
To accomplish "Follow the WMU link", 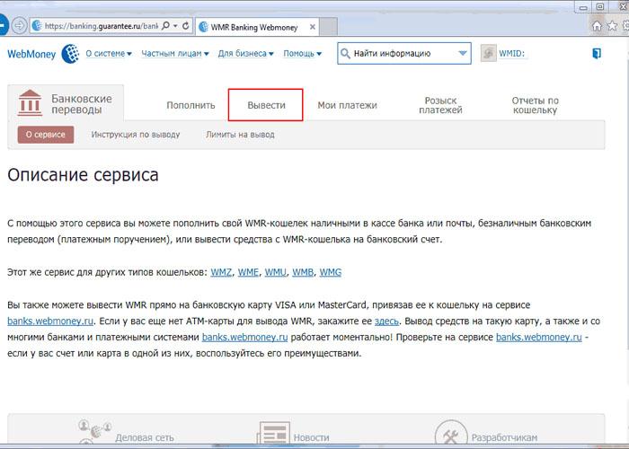I will 275,272.
